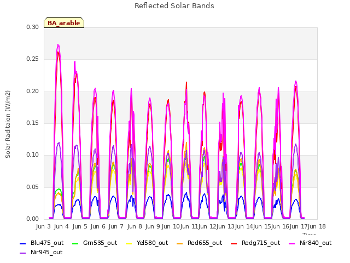
Task: Click the yellow Yel580_out legend color marker
Action: point(129,243)
